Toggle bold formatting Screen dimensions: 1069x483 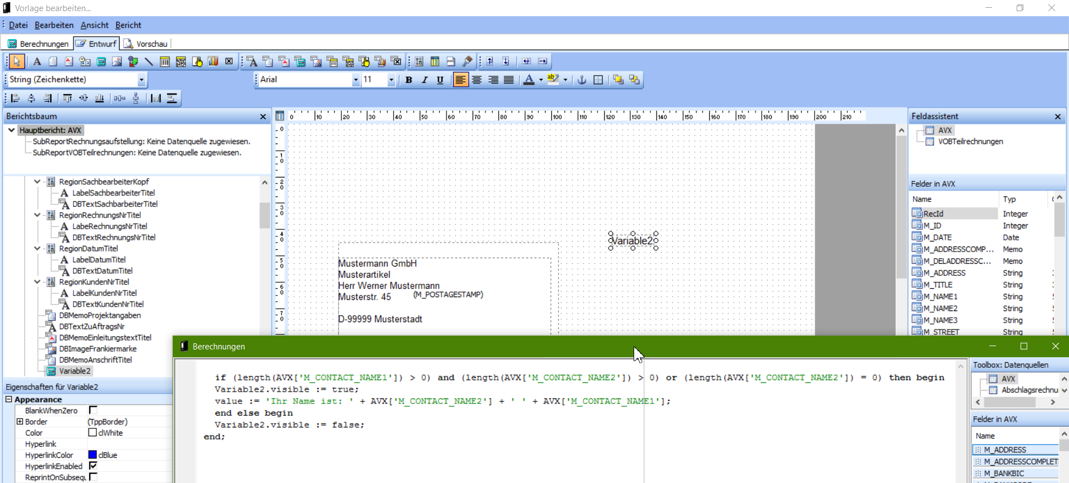tap(409, 80)
